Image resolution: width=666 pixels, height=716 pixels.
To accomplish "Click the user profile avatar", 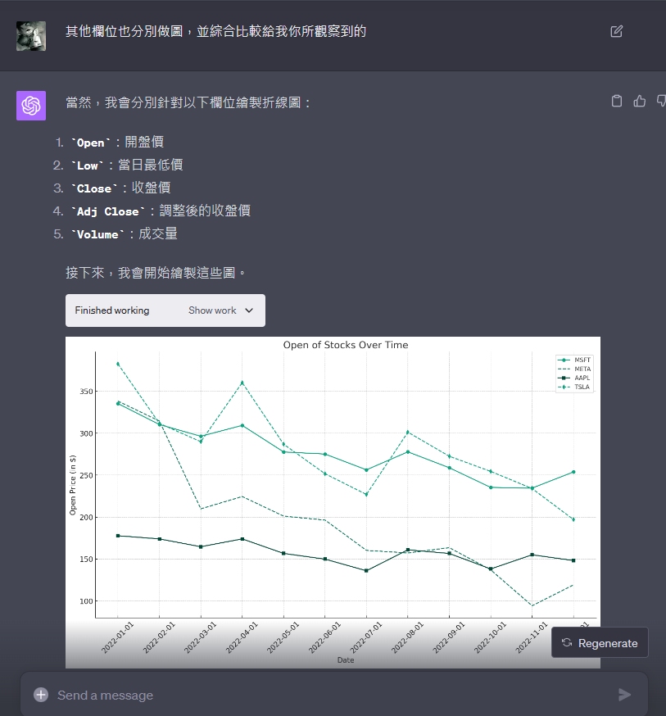I will 31,35.
